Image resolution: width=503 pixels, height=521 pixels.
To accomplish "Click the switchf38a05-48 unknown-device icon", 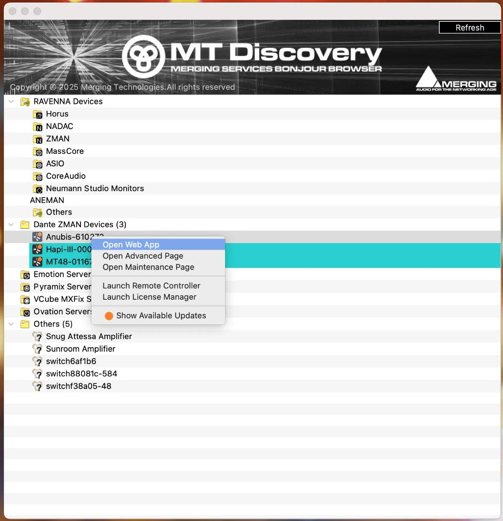I will (x=38, y=386).
